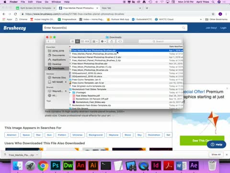Launch Illustrator from the dock
Screen dimensions: 230x173
pos(93,165)
